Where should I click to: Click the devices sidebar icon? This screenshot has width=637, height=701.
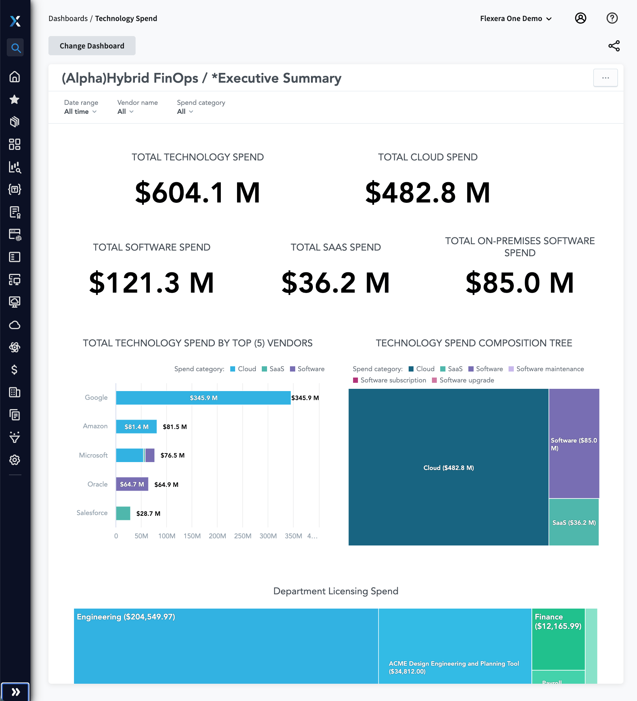(x=15, y=279)
